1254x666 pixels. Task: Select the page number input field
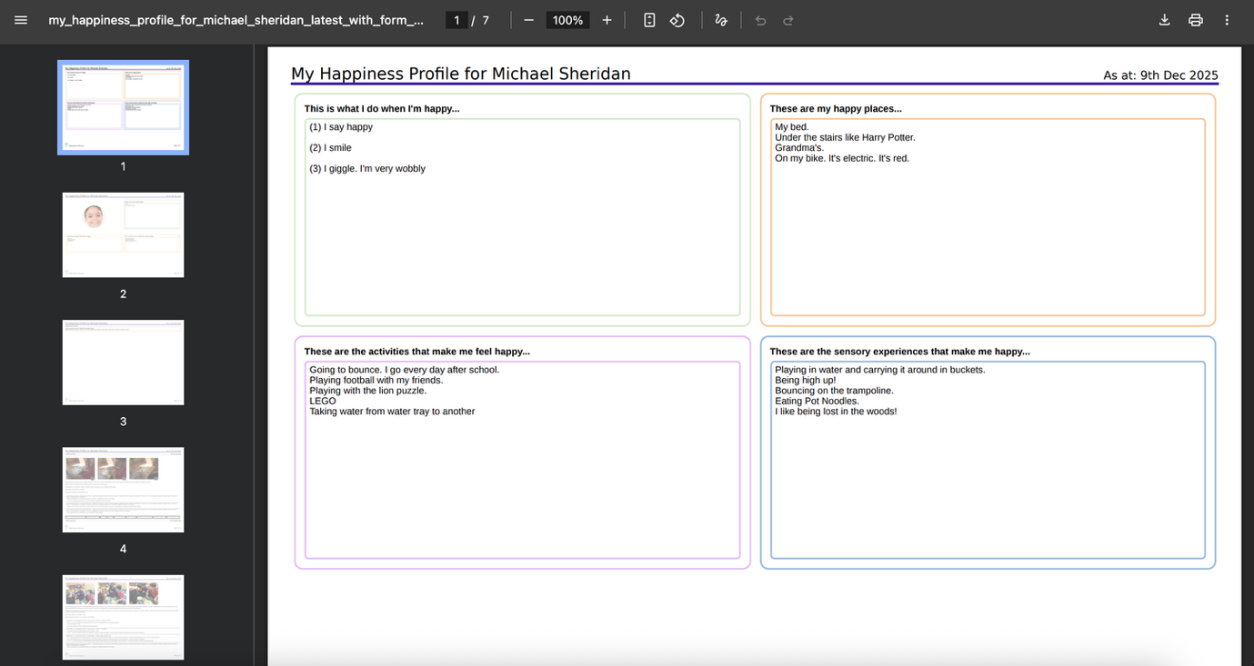(x=456, y=19)
